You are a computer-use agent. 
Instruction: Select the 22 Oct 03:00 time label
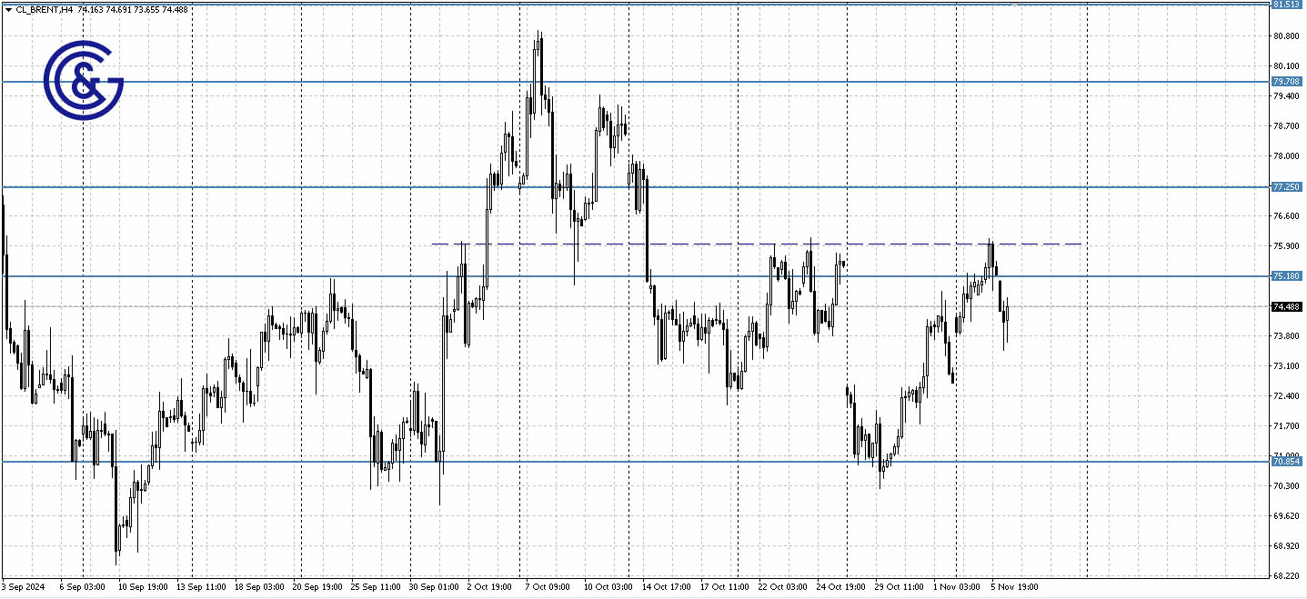click(x=782, y=587)
